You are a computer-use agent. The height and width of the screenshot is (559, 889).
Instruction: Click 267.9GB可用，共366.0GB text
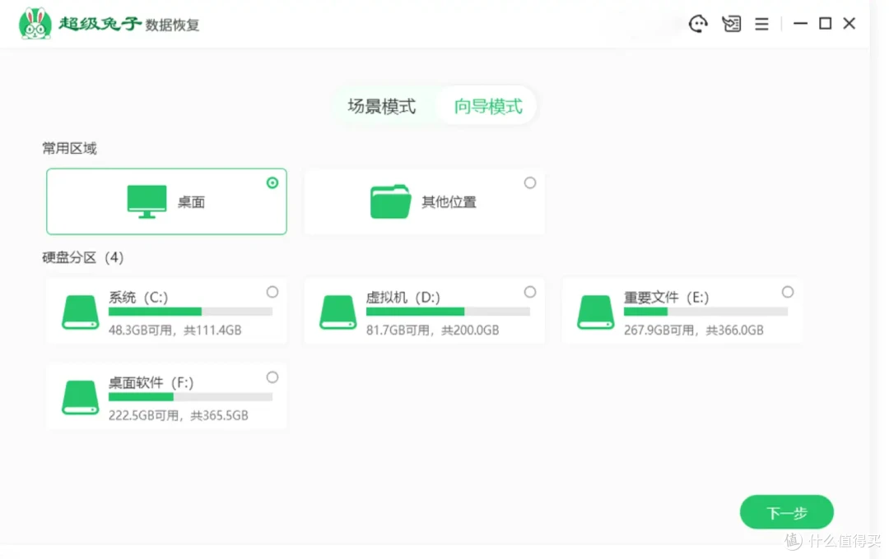[x=694, y=330]
